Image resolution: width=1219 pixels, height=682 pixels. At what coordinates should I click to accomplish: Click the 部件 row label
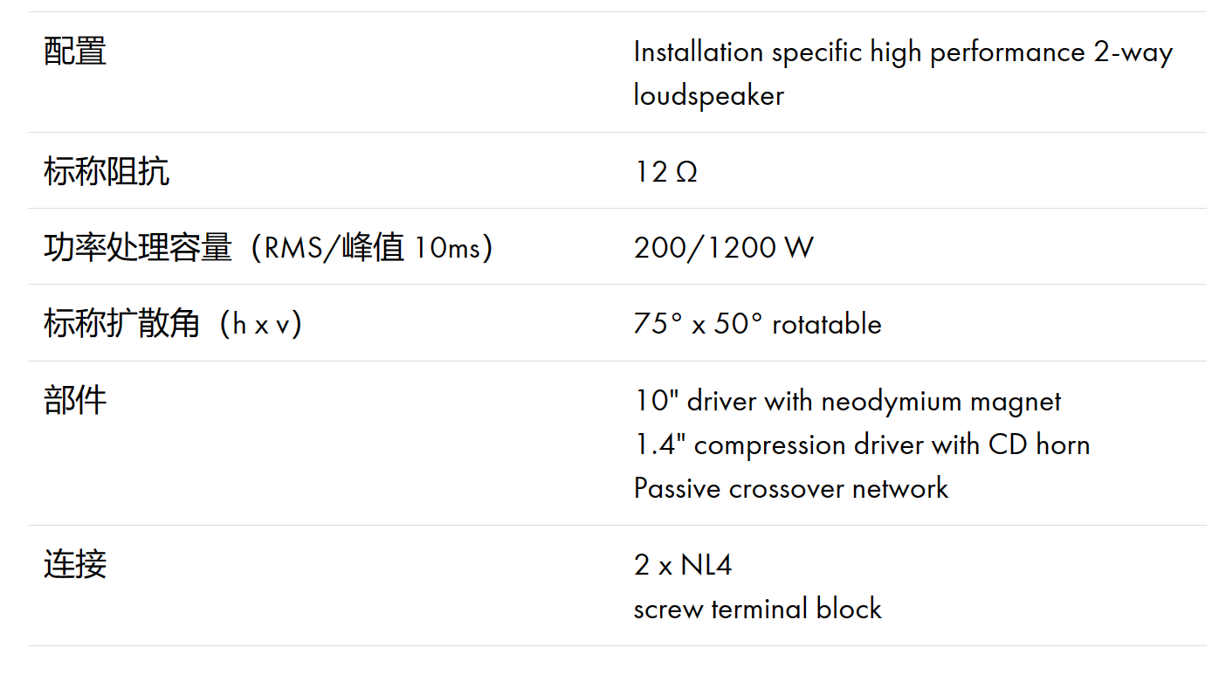point(75,400)
